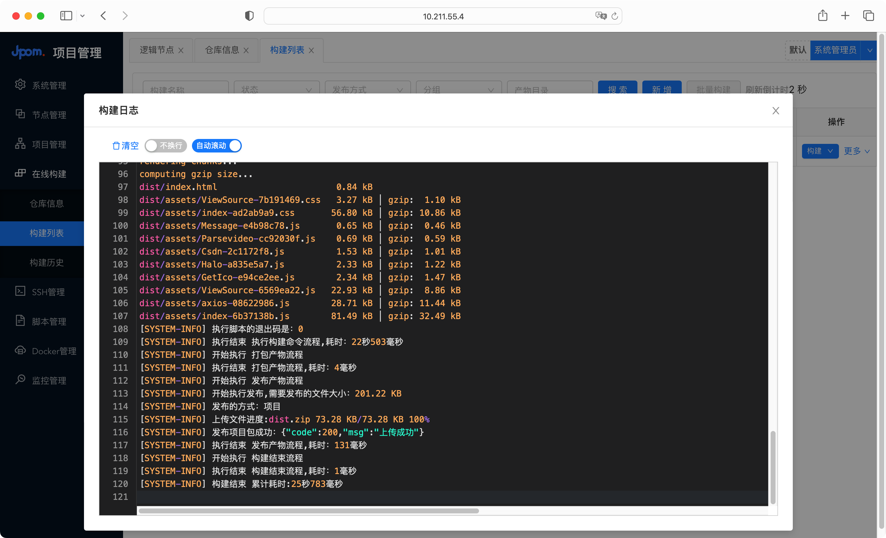Click the Safari sidebar chevron dropdown
Image resolution: width=886 pixels, height=538 pixels.
click(x=82, y=16)
